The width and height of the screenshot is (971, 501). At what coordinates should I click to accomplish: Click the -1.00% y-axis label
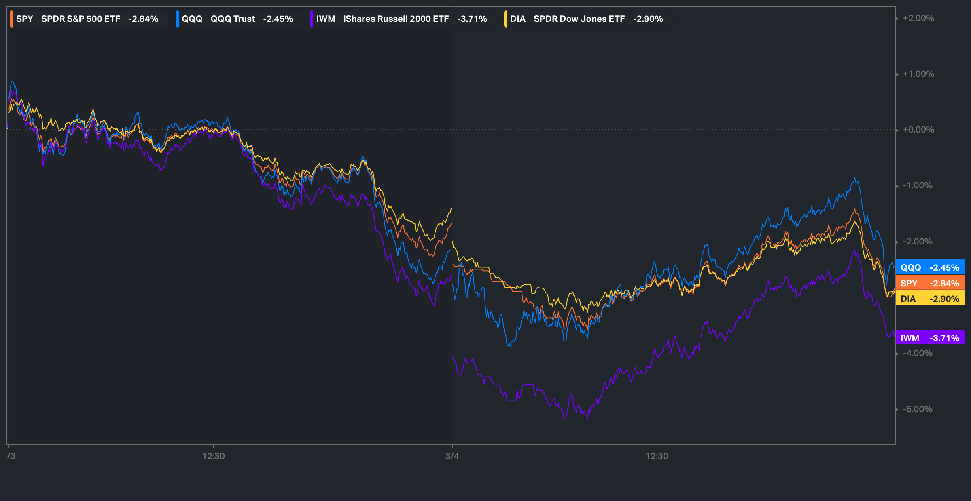click(x=918, y=185)
